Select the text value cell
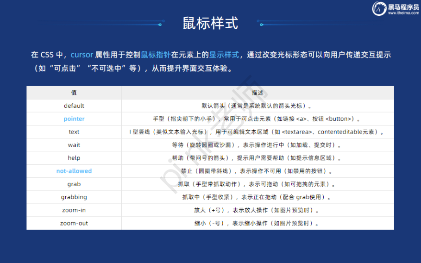 74,132
